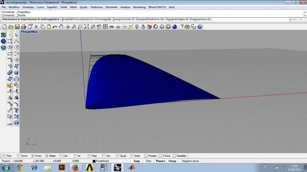Image resolution: width=307 pixels, height=172 pixels.
Task: Select the Box solid tool in side toolbar
Action: click(16, 73)
